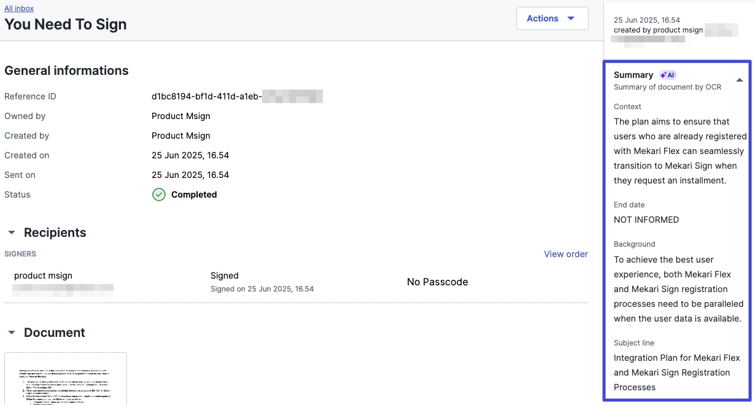Click the Context summary paragraph
The width and height of the screenshot is (755, 405).
(679, 151)
